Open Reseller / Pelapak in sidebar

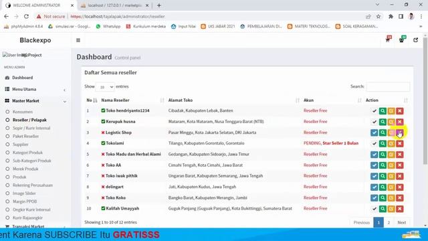coord(29,120)
